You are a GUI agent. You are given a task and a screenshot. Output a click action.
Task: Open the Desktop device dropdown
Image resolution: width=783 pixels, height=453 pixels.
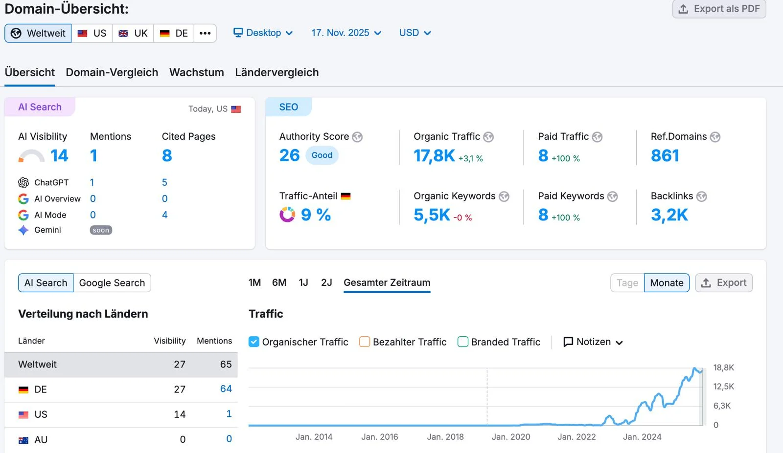[263, 33]
